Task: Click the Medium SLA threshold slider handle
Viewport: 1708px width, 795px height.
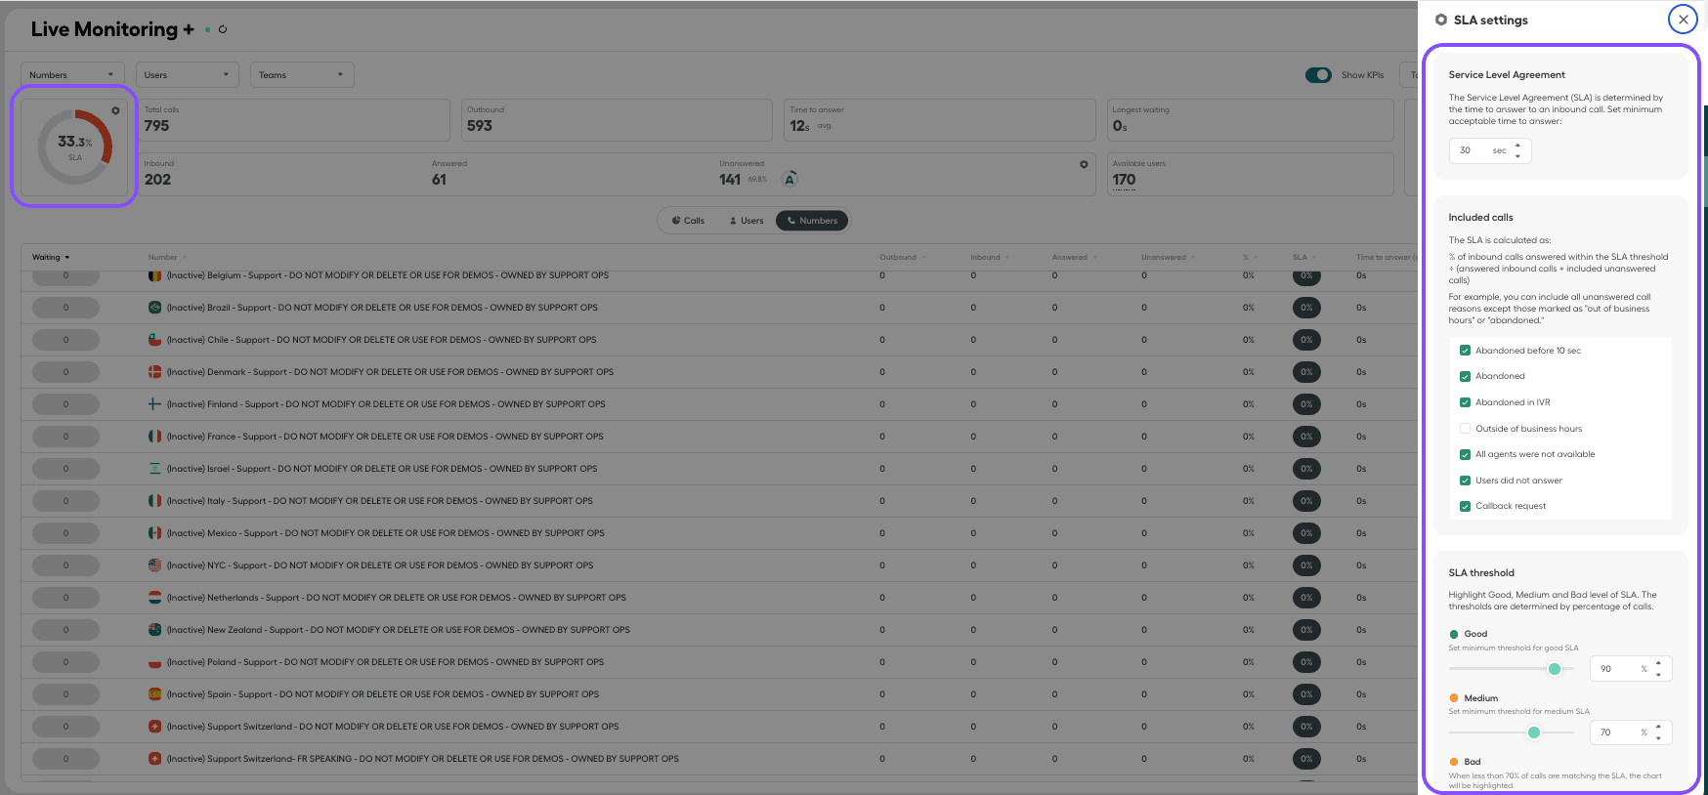Action: coord(1534,732)
